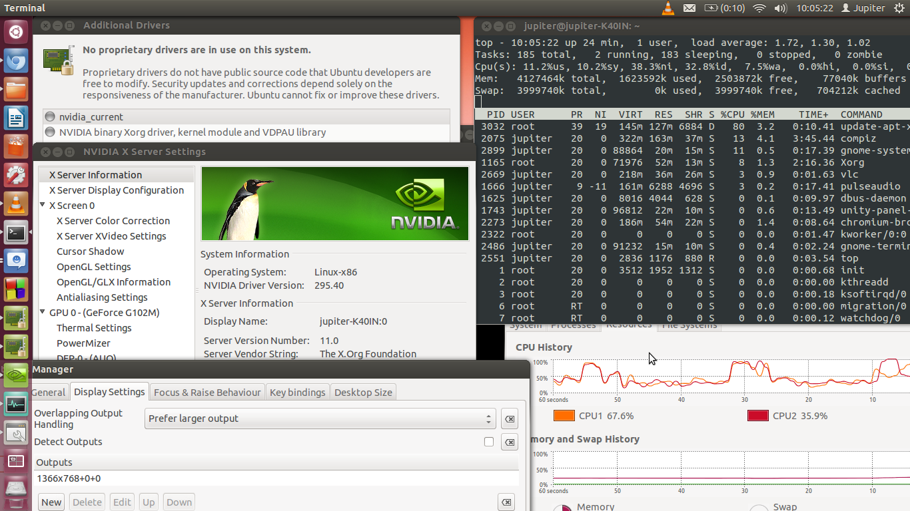
Task: Open X Server Color Correction page
Action: 113,221
